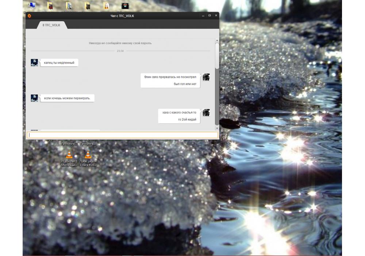365x256 pixels.
Task: Click the scroll up arrow in chat
Action: point(217,40)
